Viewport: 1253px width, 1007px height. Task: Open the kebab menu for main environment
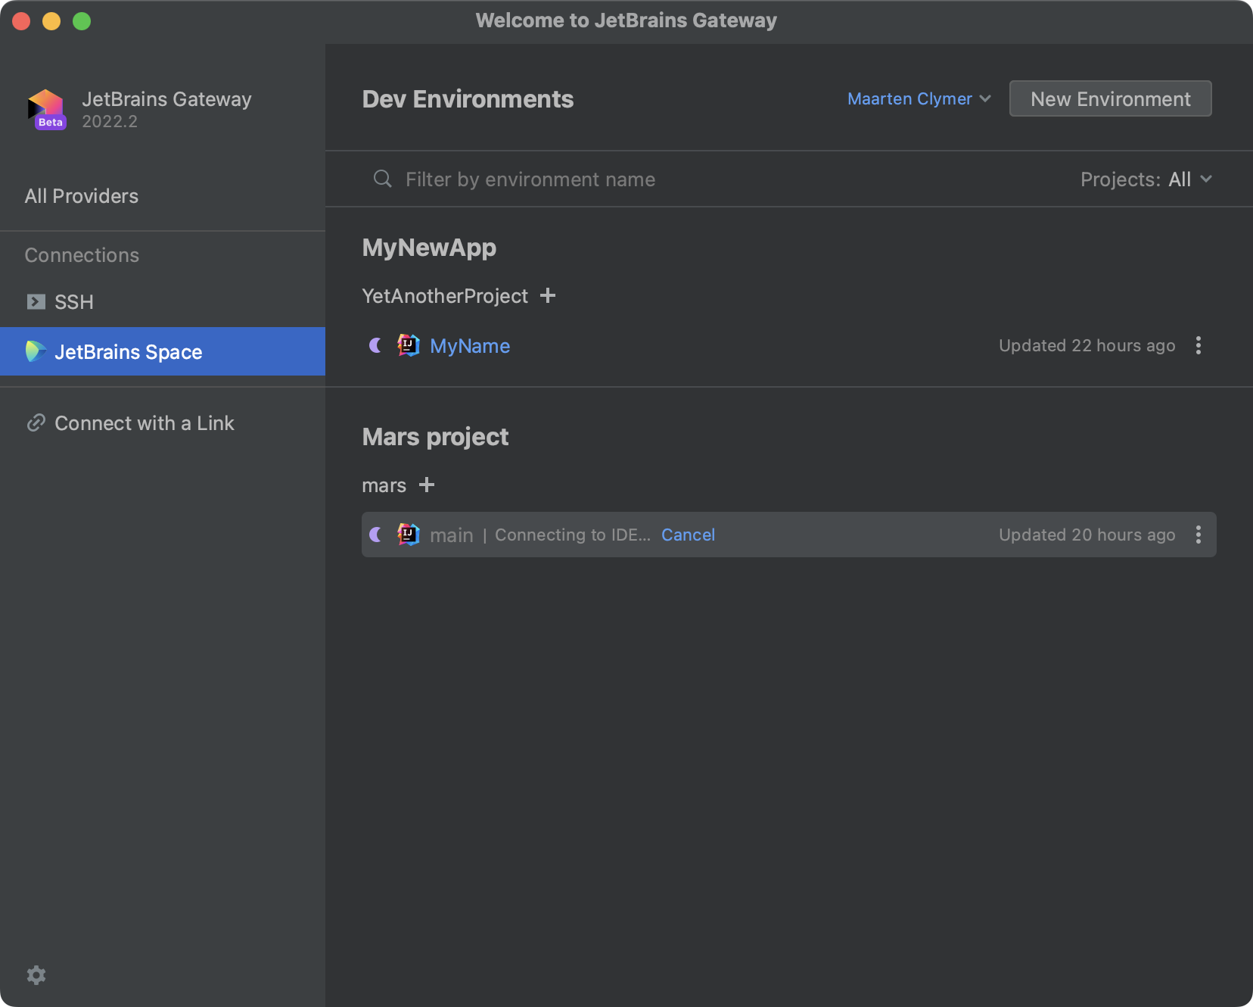pos(1199,535)
